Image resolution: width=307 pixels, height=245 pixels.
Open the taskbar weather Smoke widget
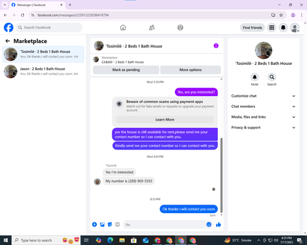click(238, 240)
